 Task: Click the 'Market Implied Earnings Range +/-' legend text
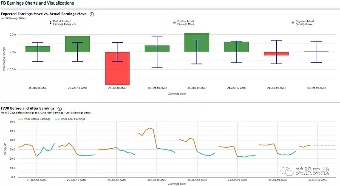click(65, 23)
